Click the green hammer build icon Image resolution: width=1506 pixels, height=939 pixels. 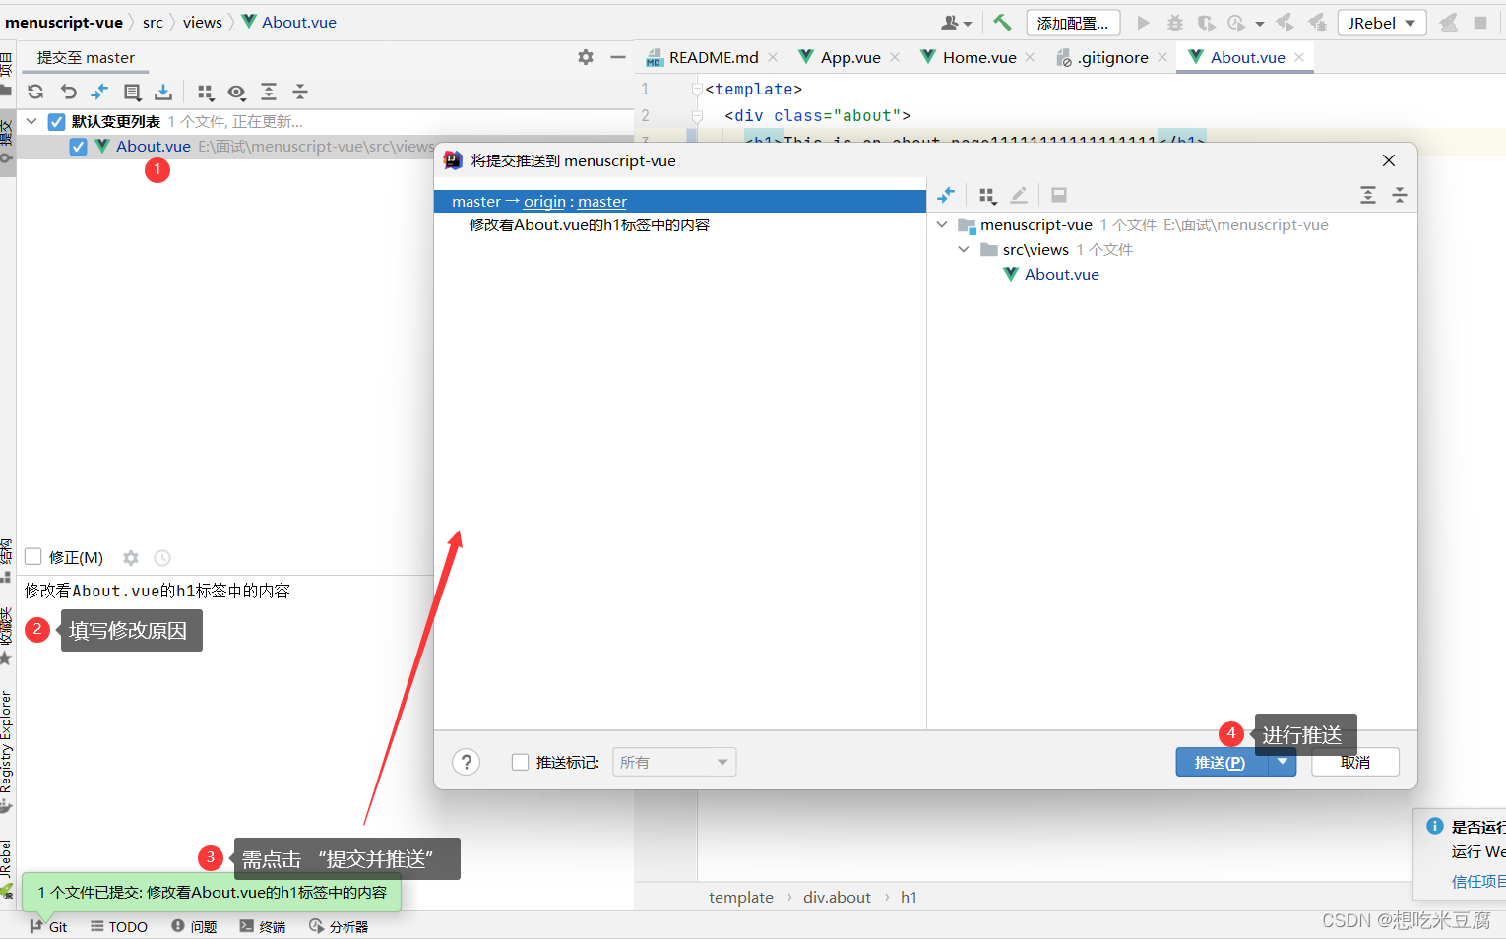pos(1002,22)
